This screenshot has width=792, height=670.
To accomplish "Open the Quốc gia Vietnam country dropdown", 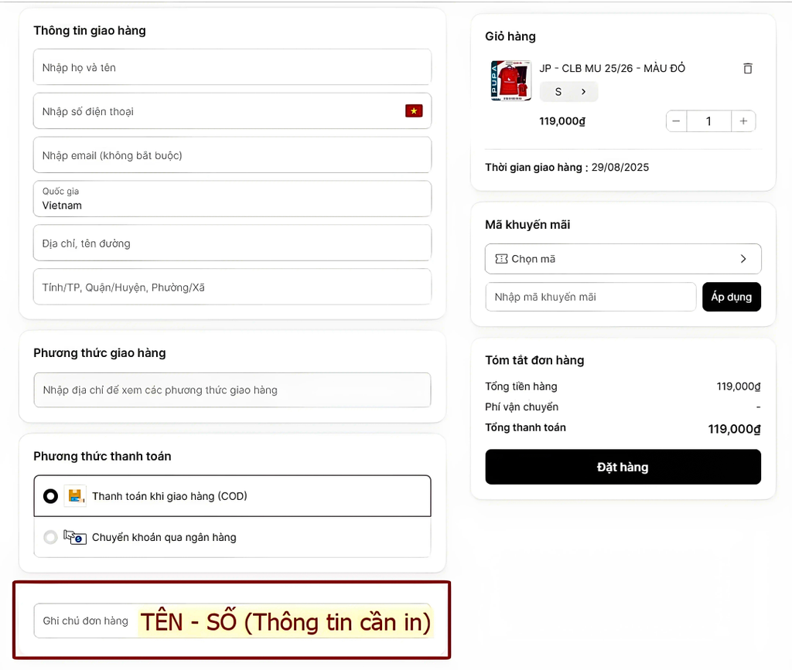I will [232, 199].
